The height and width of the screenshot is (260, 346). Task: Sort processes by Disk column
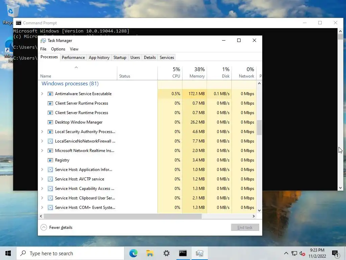(219, 73)
